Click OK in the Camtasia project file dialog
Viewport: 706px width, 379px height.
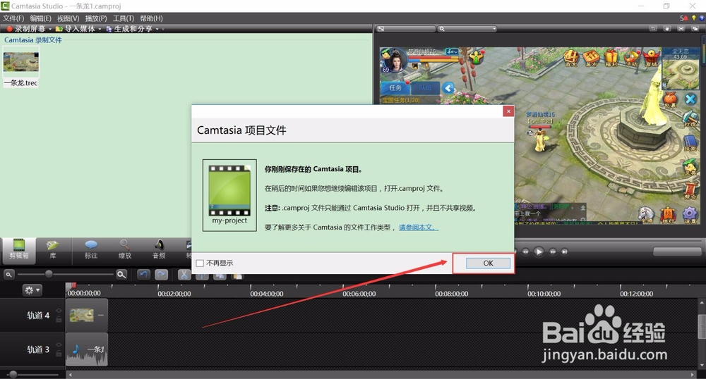(488, 263)
